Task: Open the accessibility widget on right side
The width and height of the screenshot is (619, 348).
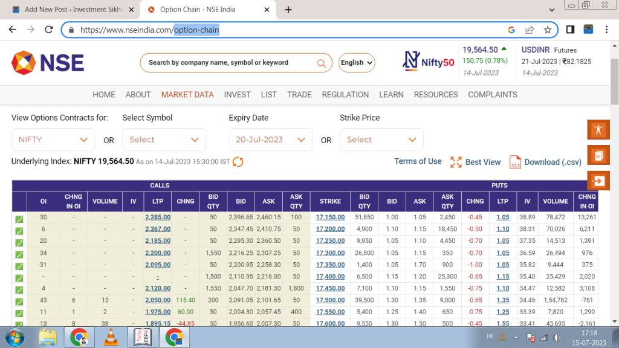Action: click(x=598, y=130)
